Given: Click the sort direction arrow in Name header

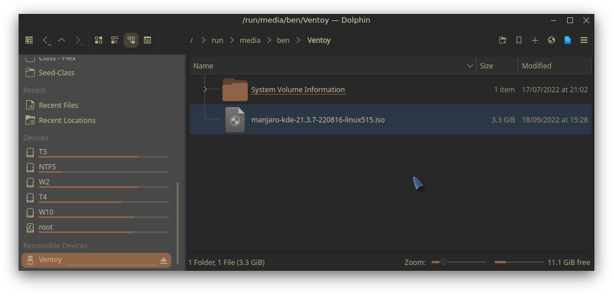Looking at the screenshot, I should pyautogui.click(x=470, y=66).
